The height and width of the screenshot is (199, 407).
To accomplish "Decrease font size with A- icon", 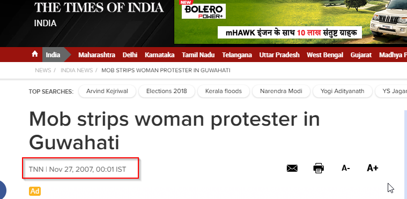I will (x=346, y=168).
